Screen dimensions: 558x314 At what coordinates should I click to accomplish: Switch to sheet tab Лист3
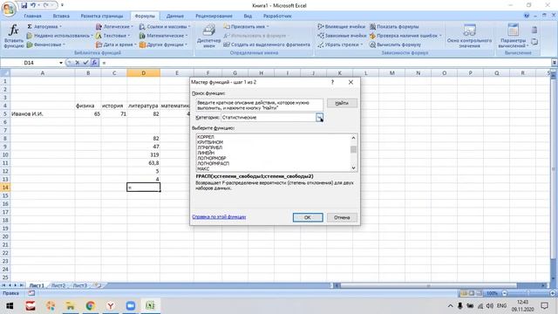click(79, 285)
